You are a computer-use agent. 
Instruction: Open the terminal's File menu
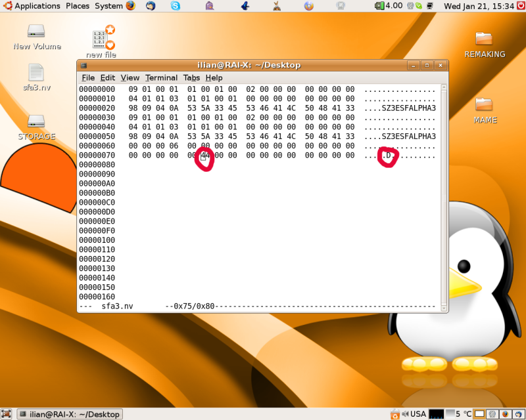click(88, 77)
